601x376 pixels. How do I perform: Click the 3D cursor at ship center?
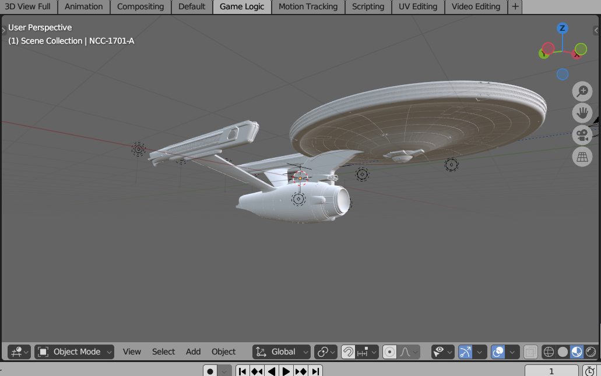pyautogui.click(x=300, y=178)
